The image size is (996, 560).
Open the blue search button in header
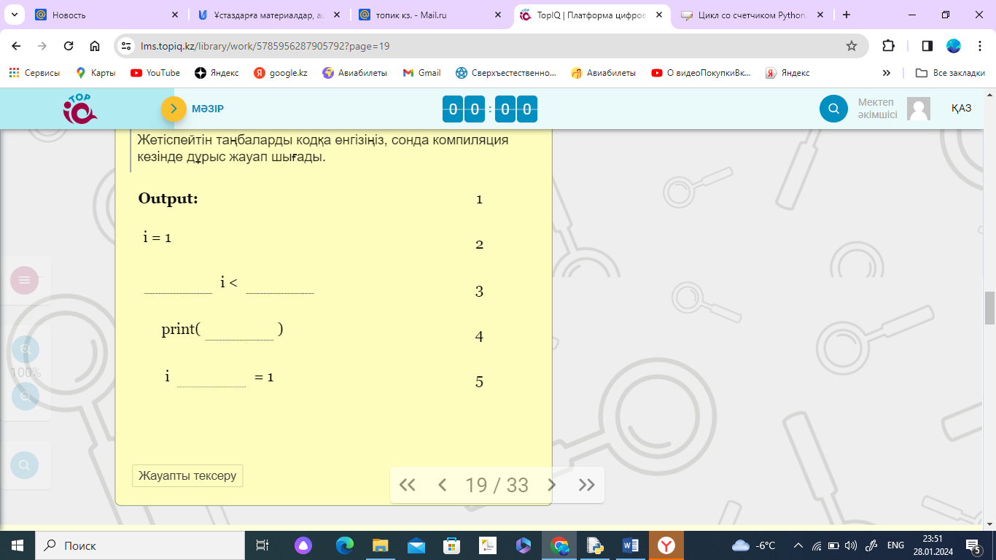833,109
